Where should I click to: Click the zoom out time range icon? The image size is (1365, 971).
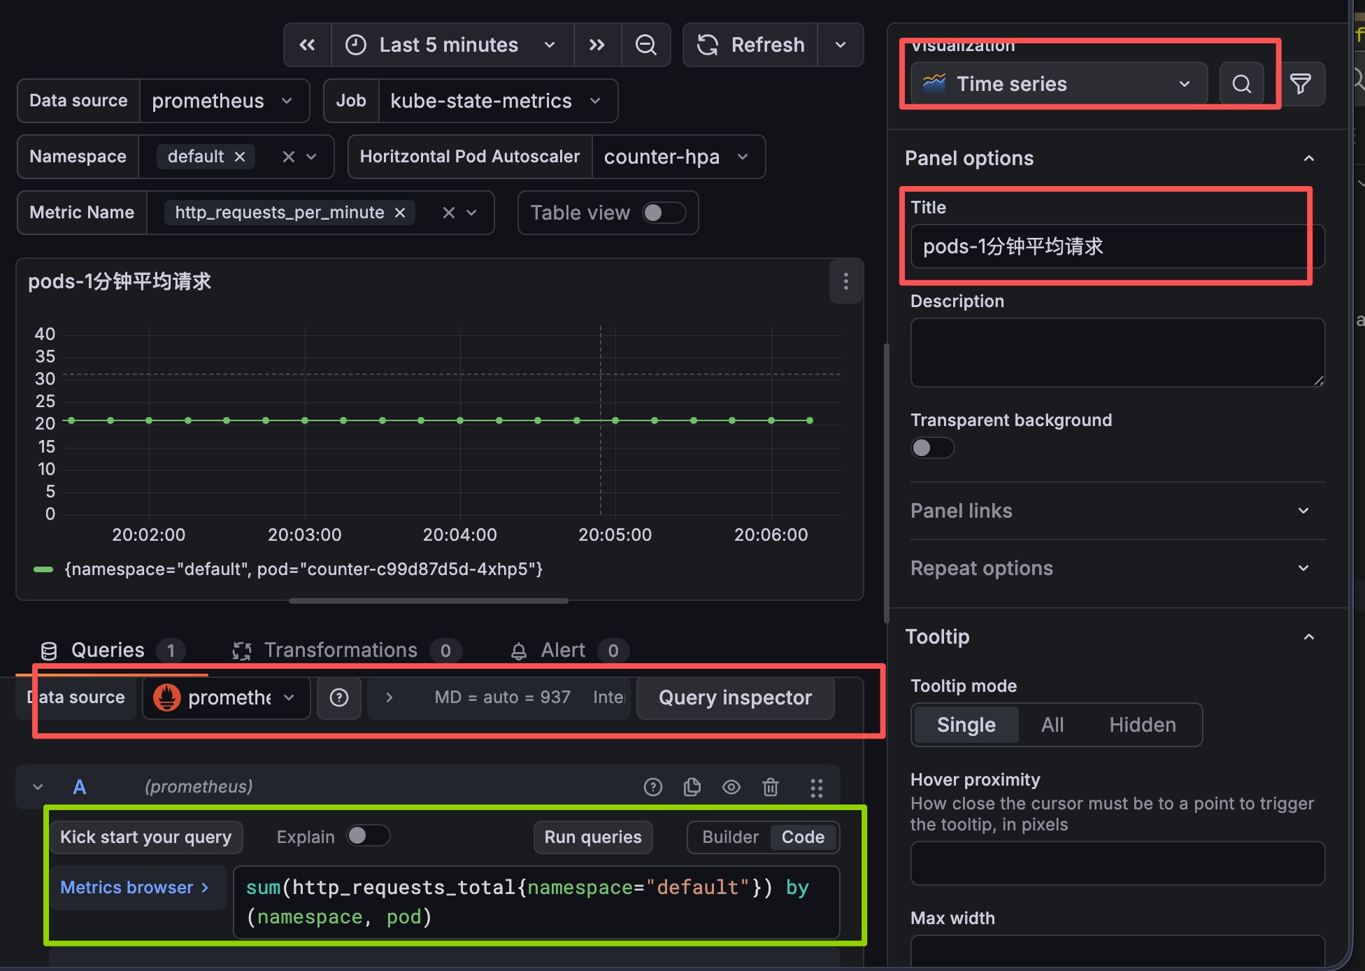(x=645, y=45)
